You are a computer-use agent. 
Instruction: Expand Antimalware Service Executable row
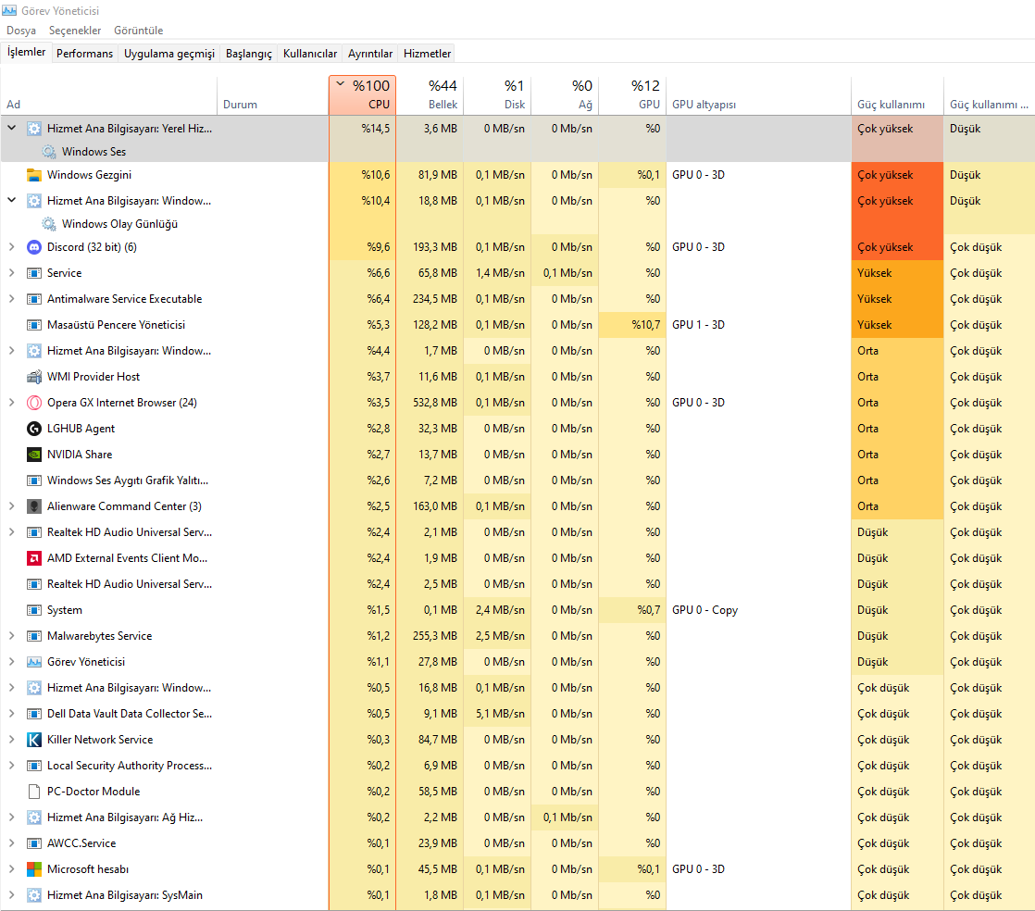click(x=11, y=299)
